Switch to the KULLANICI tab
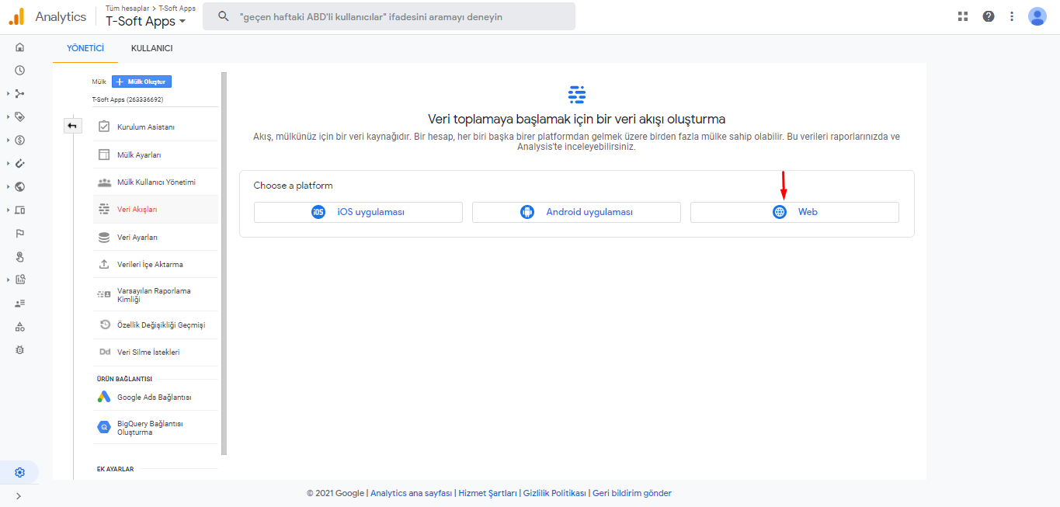 (x=152, y=48)
